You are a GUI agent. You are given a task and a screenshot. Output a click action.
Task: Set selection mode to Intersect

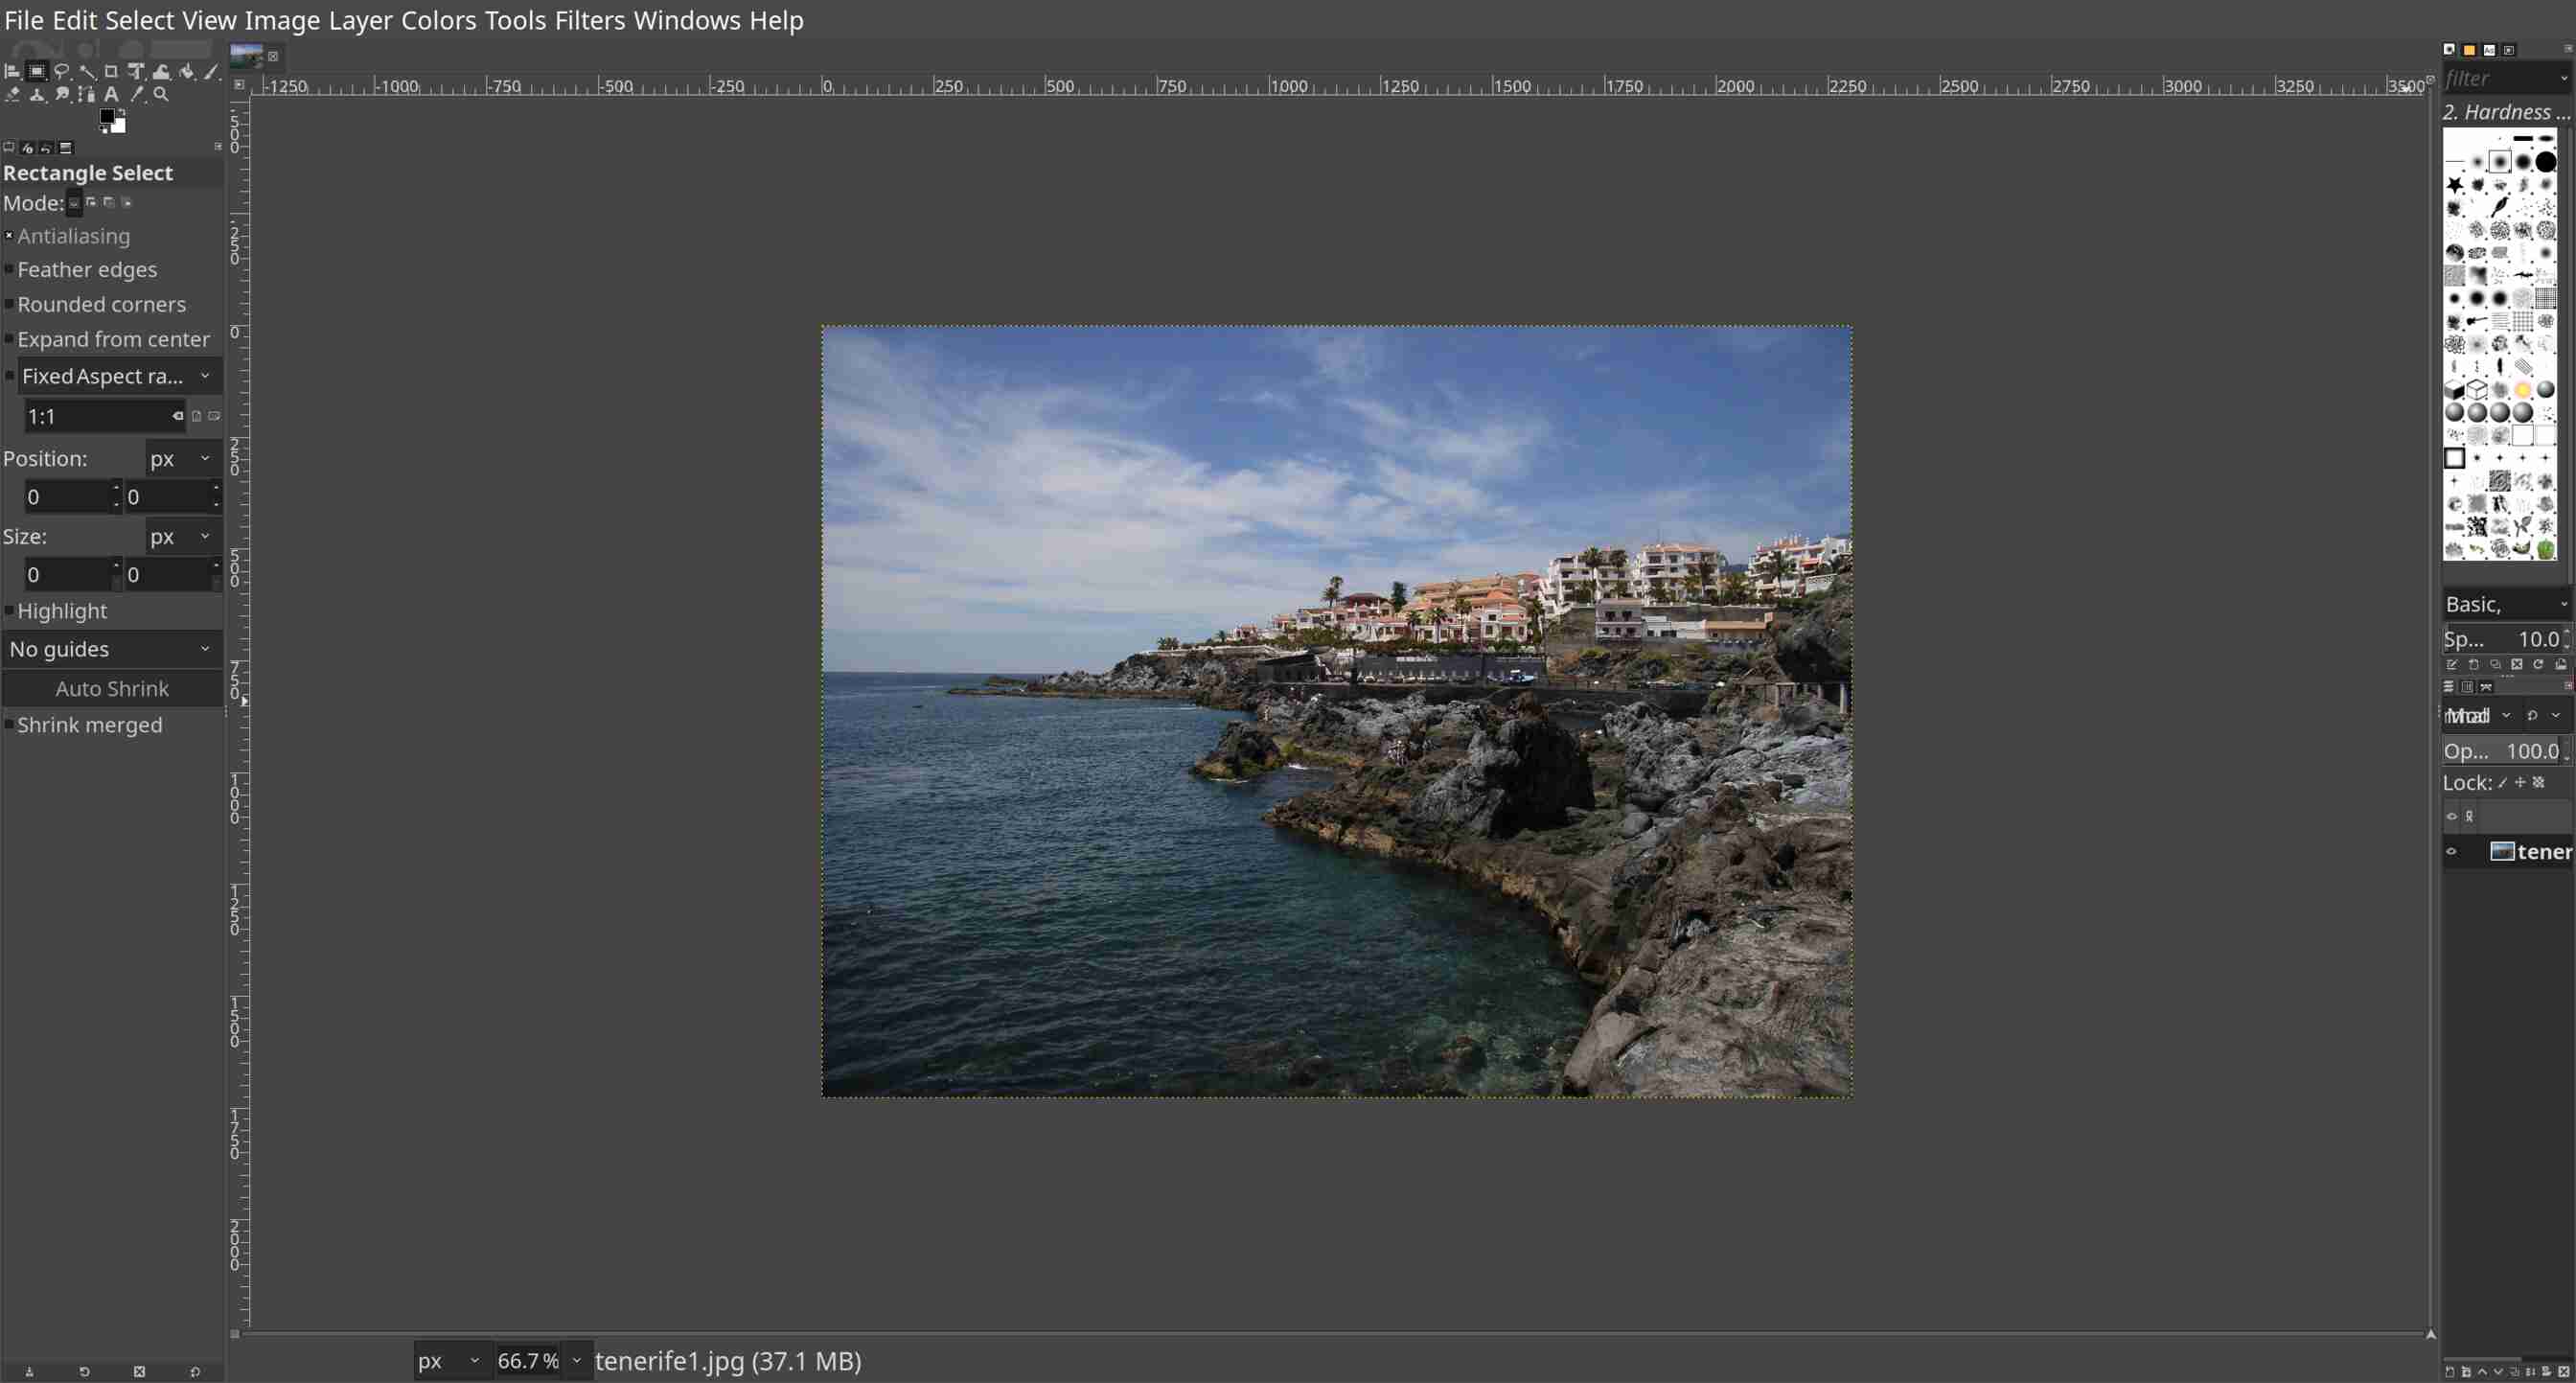[x=127, y=203]
